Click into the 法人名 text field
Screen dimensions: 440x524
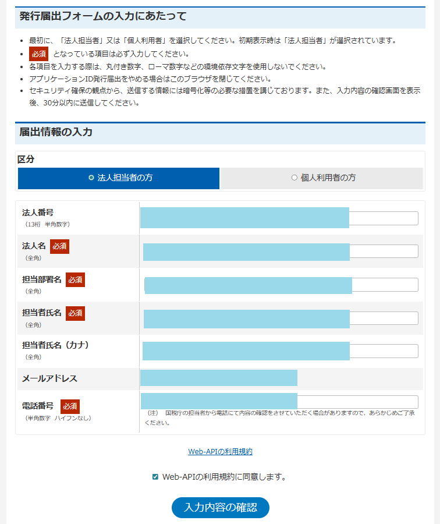(x=280, y=252)
